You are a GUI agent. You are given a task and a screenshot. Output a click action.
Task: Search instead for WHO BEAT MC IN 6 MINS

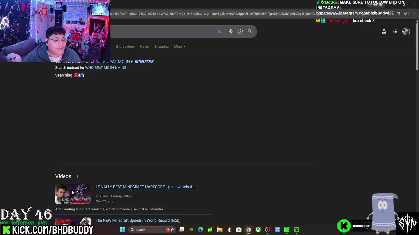coord(106,68)
